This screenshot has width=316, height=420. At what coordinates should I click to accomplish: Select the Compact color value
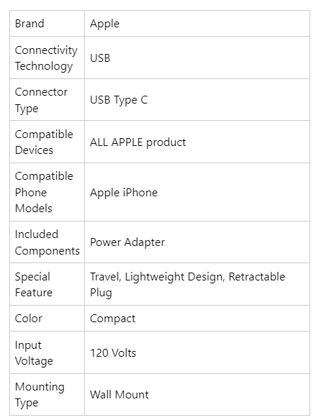[112, 319]
